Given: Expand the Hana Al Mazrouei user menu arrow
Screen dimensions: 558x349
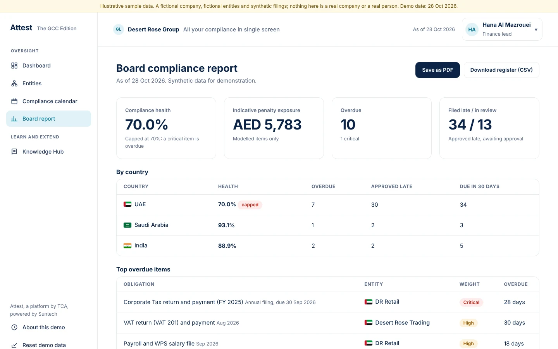Looking at the screenshot, I should [x=536, y=29].
